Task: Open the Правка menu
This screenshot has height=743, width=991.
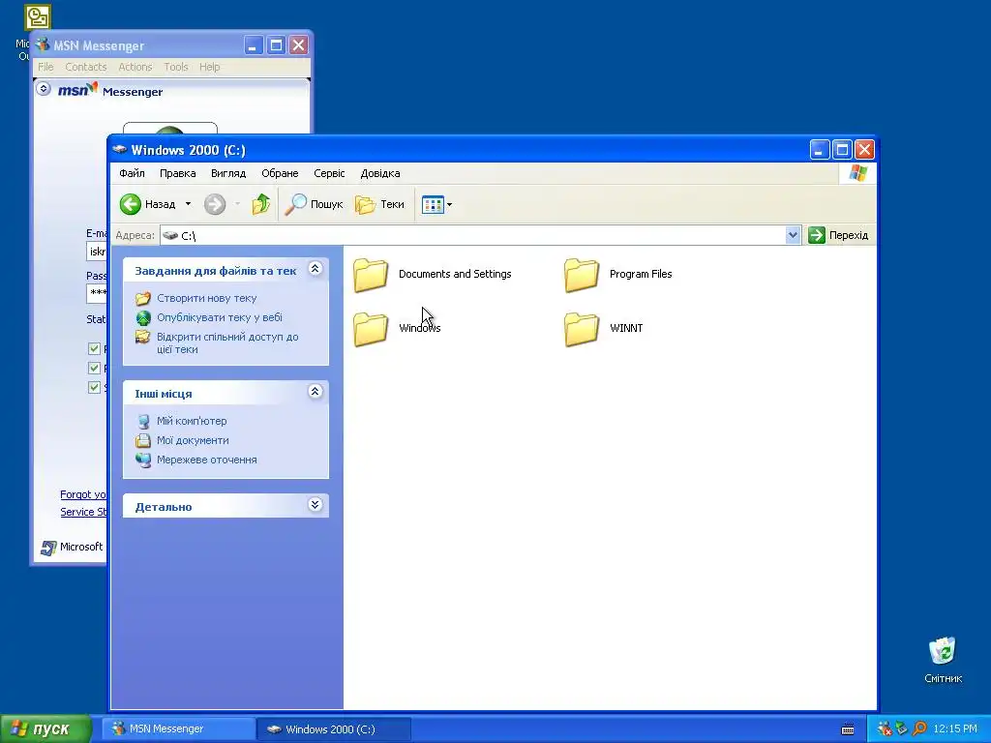Action: pyautogui.click(x=178, y=173)
